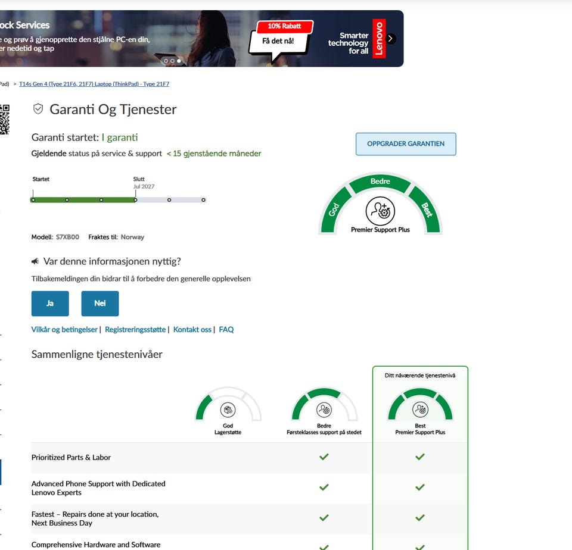Click the Lenovo logo in the banner
This screenshot has height=550, width=572.
pyautogui.click(x=379, y=39)
